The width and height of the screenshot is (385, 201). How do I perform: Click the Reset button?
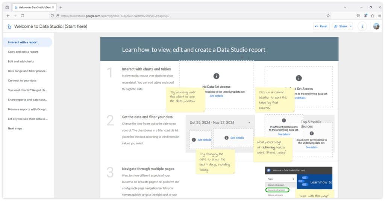coord(321,26)
